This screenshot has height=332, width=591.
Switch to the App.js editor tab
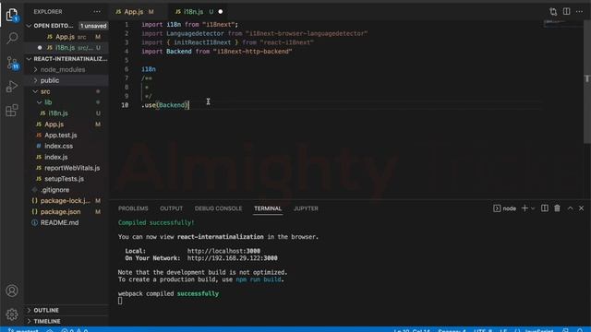135,12
